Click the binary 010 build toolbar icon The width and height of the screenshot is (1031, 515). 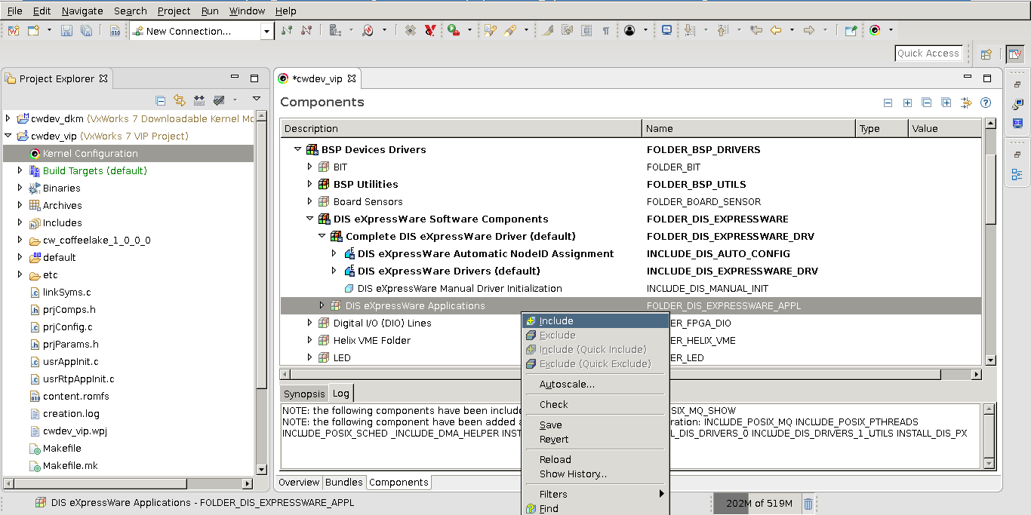115,31
